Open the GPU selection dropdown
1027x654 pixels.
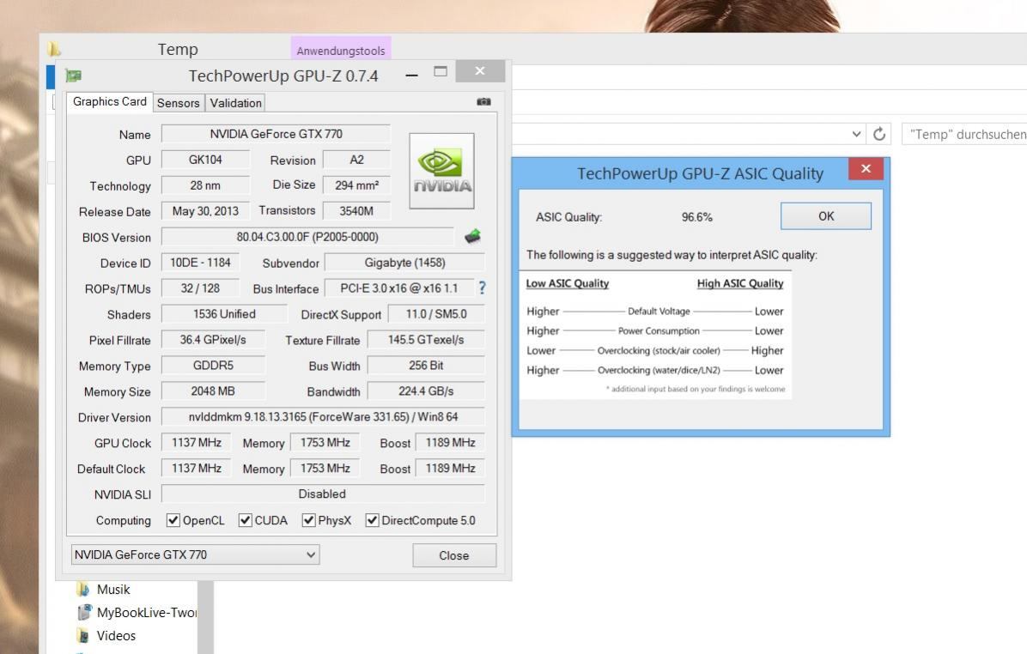tap(195, 554)
